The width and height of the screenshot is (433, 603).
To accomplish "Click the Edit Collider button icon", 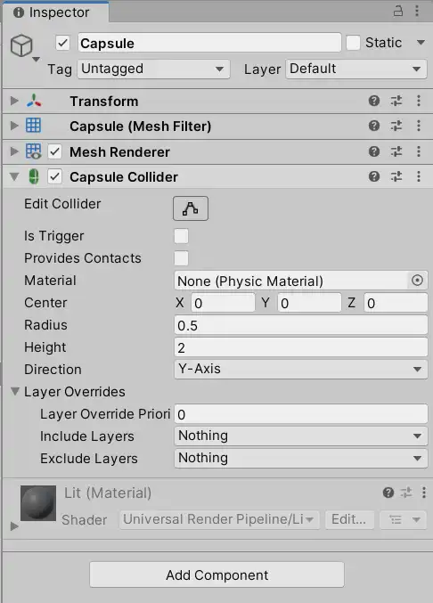I will tap(191, 208).
